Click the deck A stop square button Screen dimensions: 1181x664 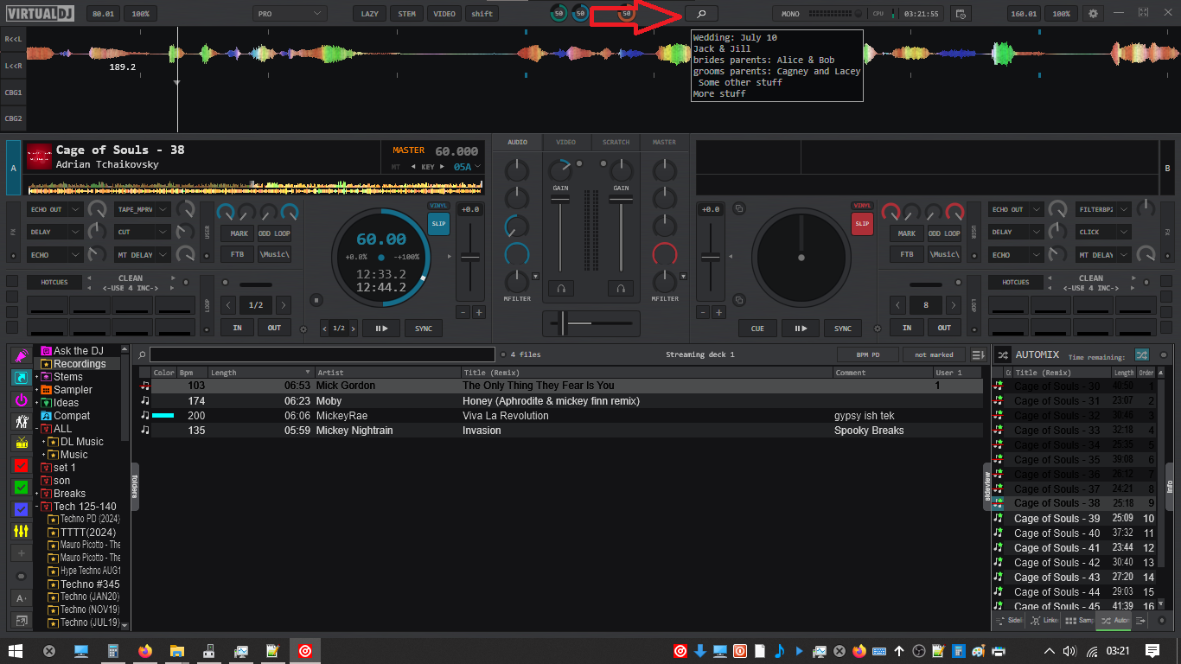[x=316, y=300]
